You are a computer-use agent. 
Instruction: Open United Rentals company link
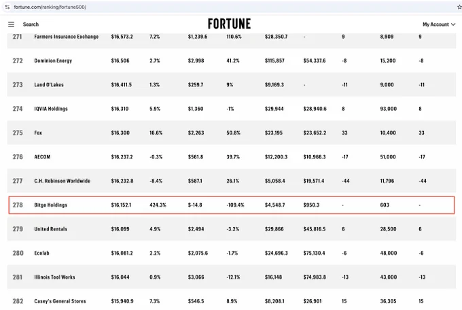(51, 229)
